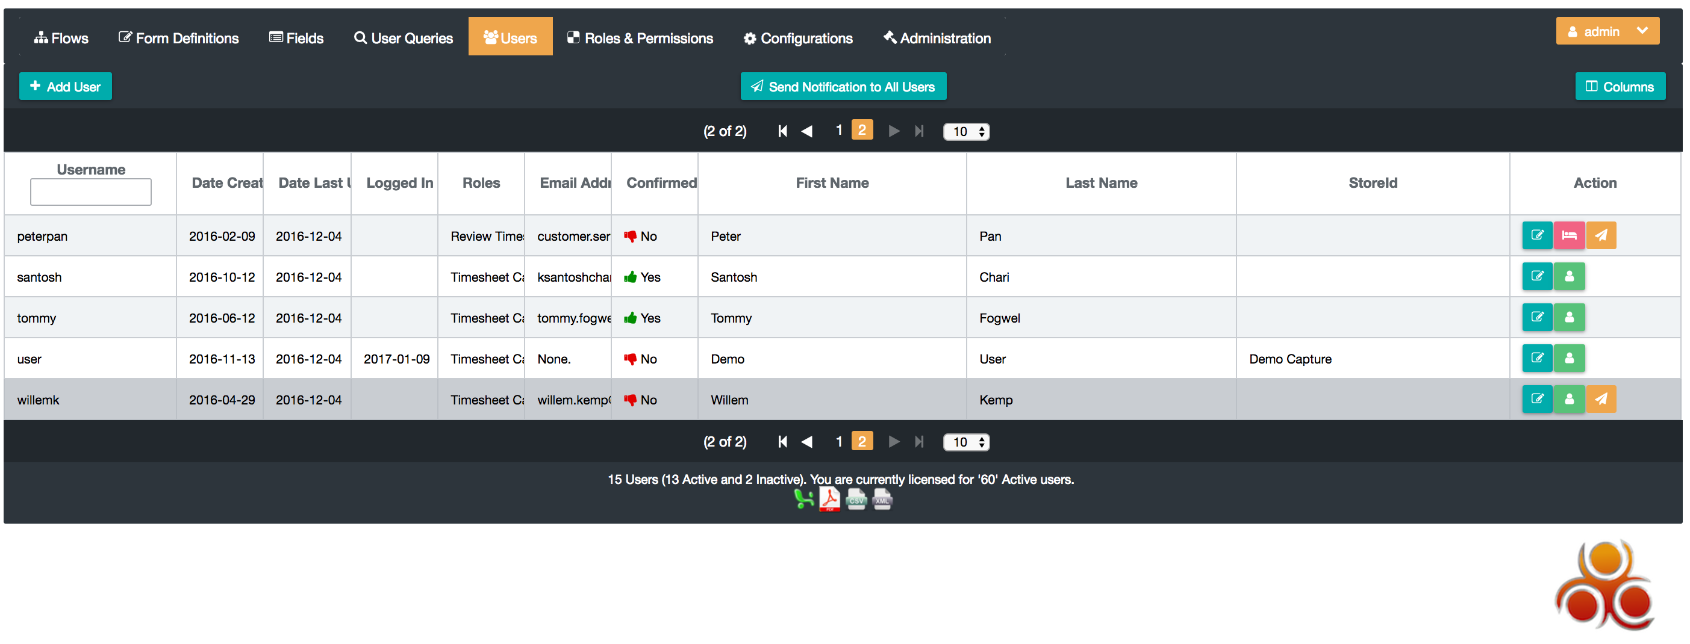Go to page 1 in bottom paginator
Screen dimensions: 1690x644
tap(838, 441)
